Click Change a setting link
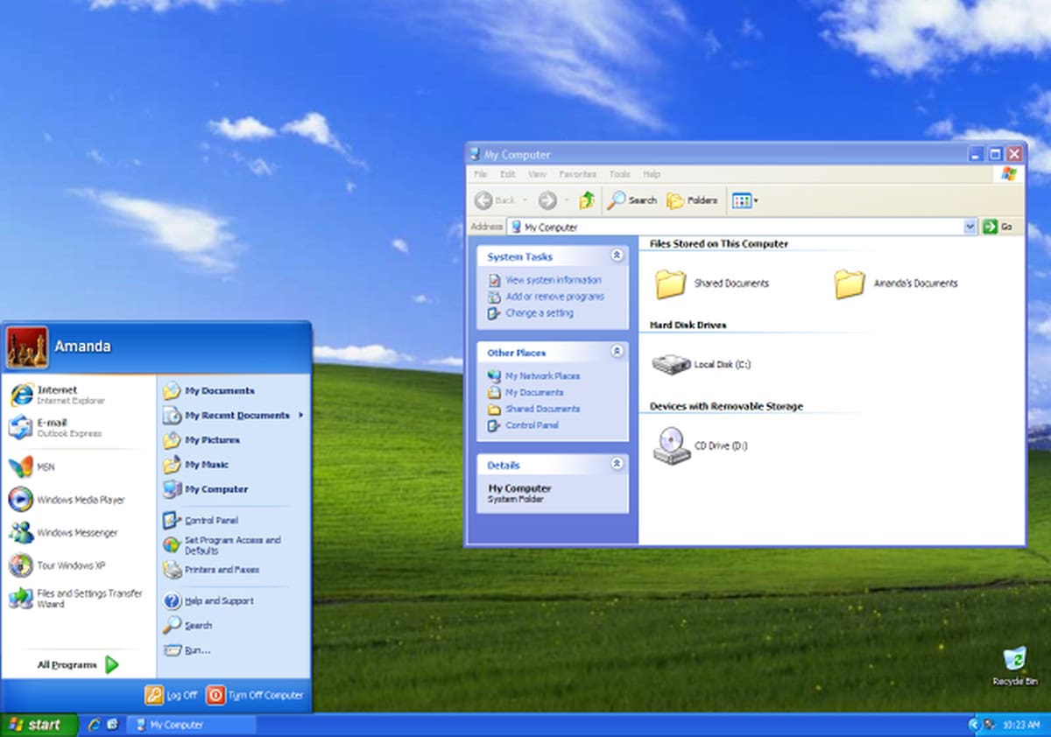Screen dimensions: 1051x737 click(x=540, y=313)
